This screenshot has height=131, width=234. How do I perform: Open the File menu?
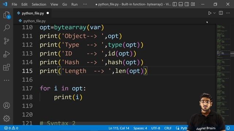pyautogui.click(x=14, y=4)
